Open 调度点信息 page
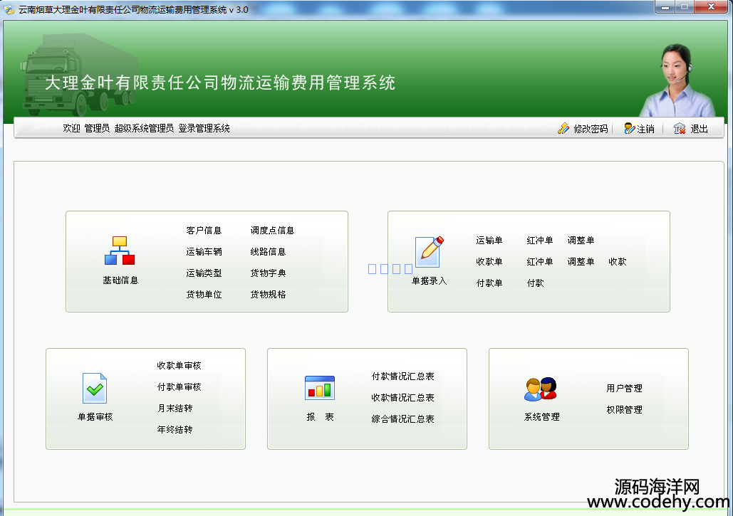Viewport: 733px width, 516px height. (272, 230)
